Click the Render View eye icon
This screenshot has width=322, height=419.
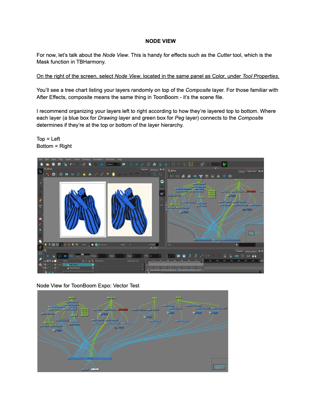162,181
